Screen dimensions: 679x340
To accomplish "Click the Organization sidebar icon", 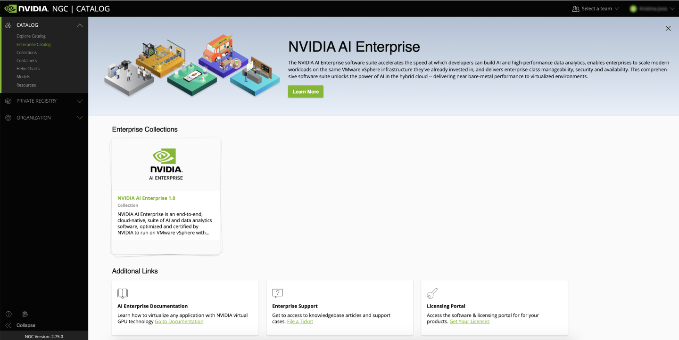I will point(8,118).
